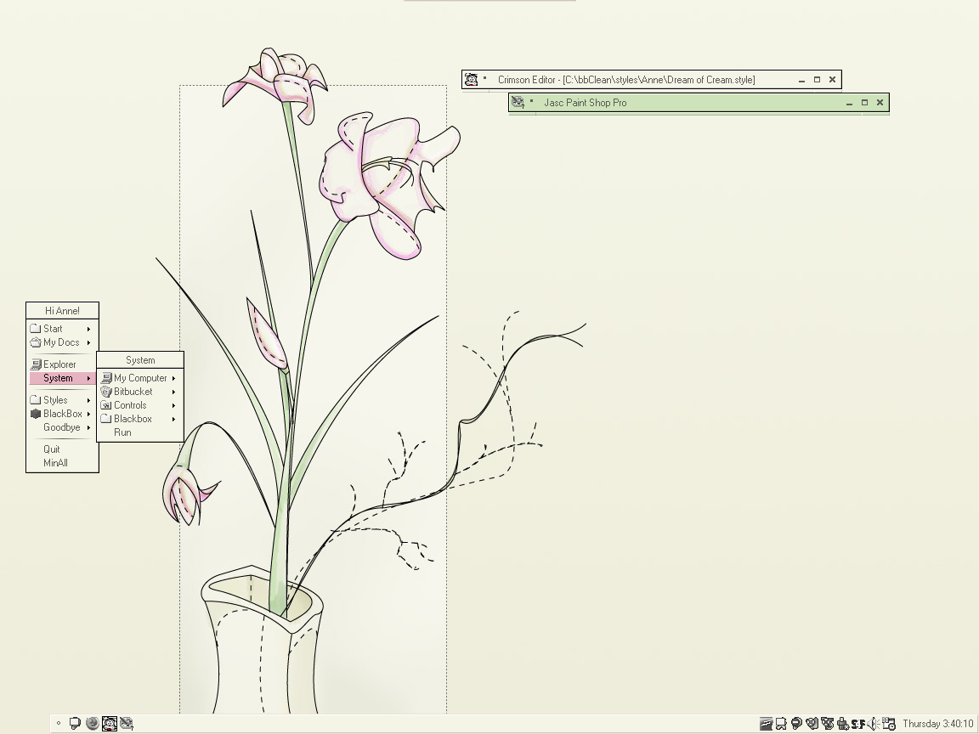979x734 pixels.
Task: Click the Bitbucket recycle icon
Action: (106, 392)
